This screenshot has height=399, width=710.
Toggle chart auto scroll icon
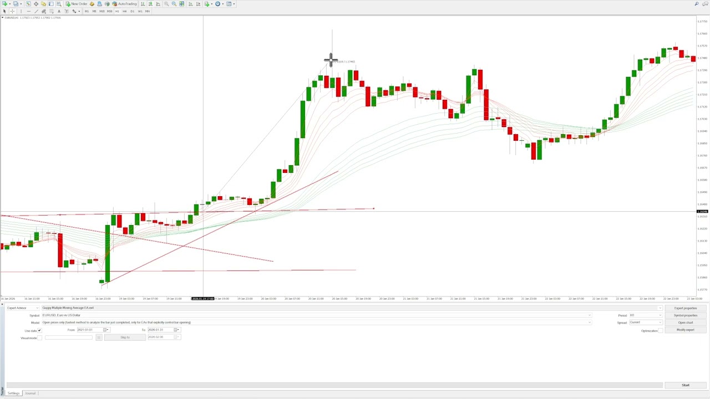click(x=190, y=4)
